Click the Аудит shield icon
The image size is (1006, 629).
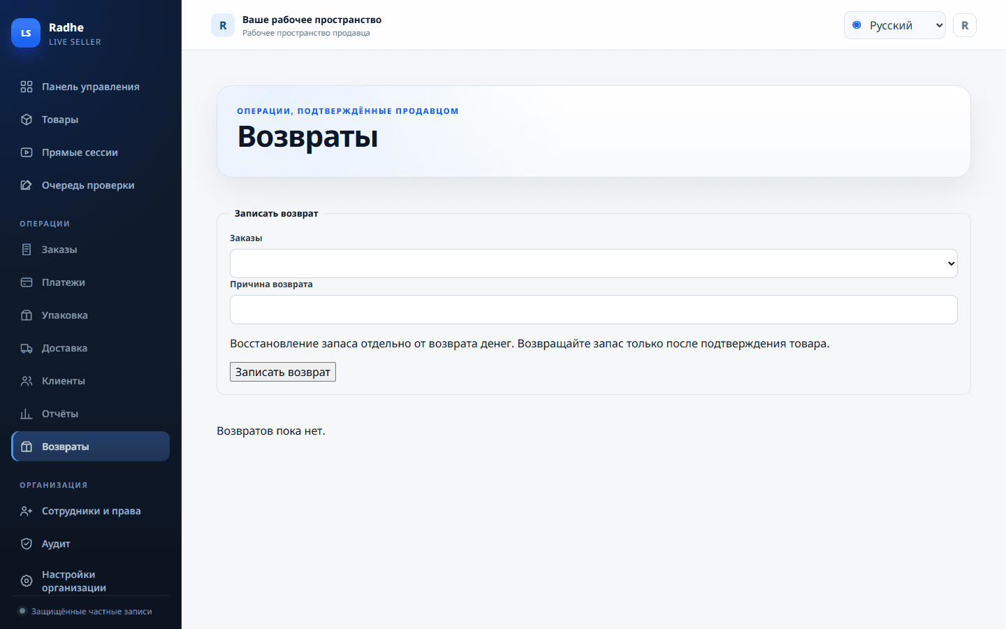[27, 544]
